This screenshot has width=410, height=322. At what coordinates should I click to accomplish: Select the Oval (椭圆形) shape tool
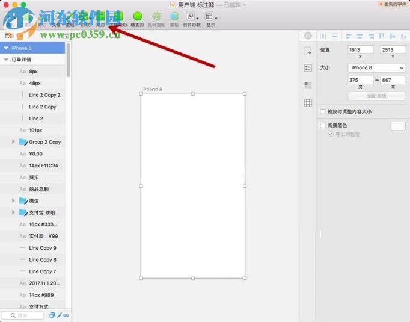point(138,17)
